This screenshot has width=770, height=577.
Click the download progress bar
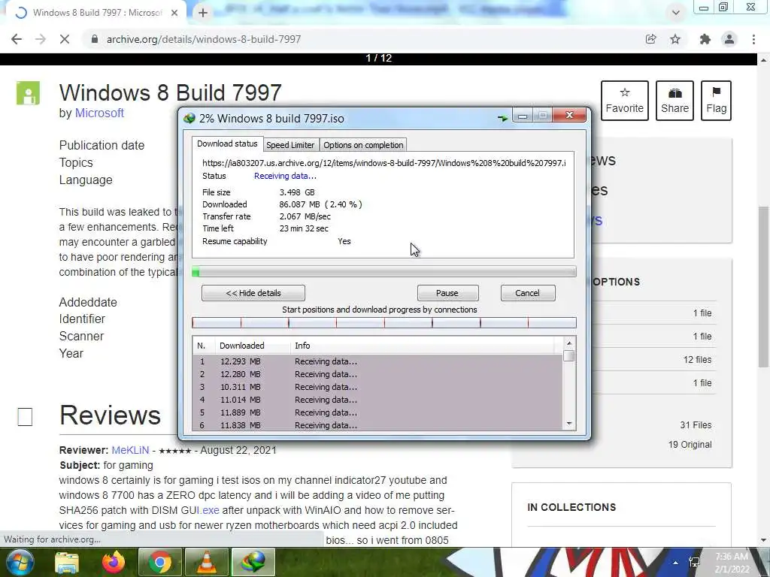384,272
